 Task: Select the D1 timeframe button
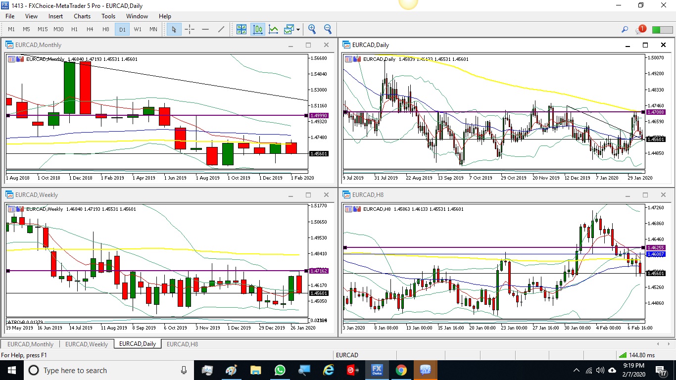[x=122, y=29]
